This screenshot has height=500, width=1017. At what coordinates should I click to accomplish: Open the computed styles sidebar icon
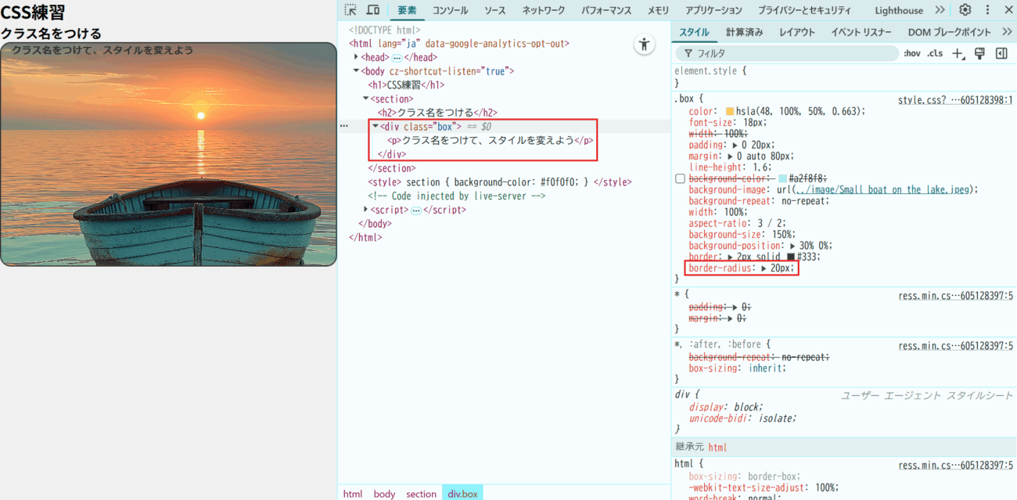pyautogui.click(x=1001, y=53)
